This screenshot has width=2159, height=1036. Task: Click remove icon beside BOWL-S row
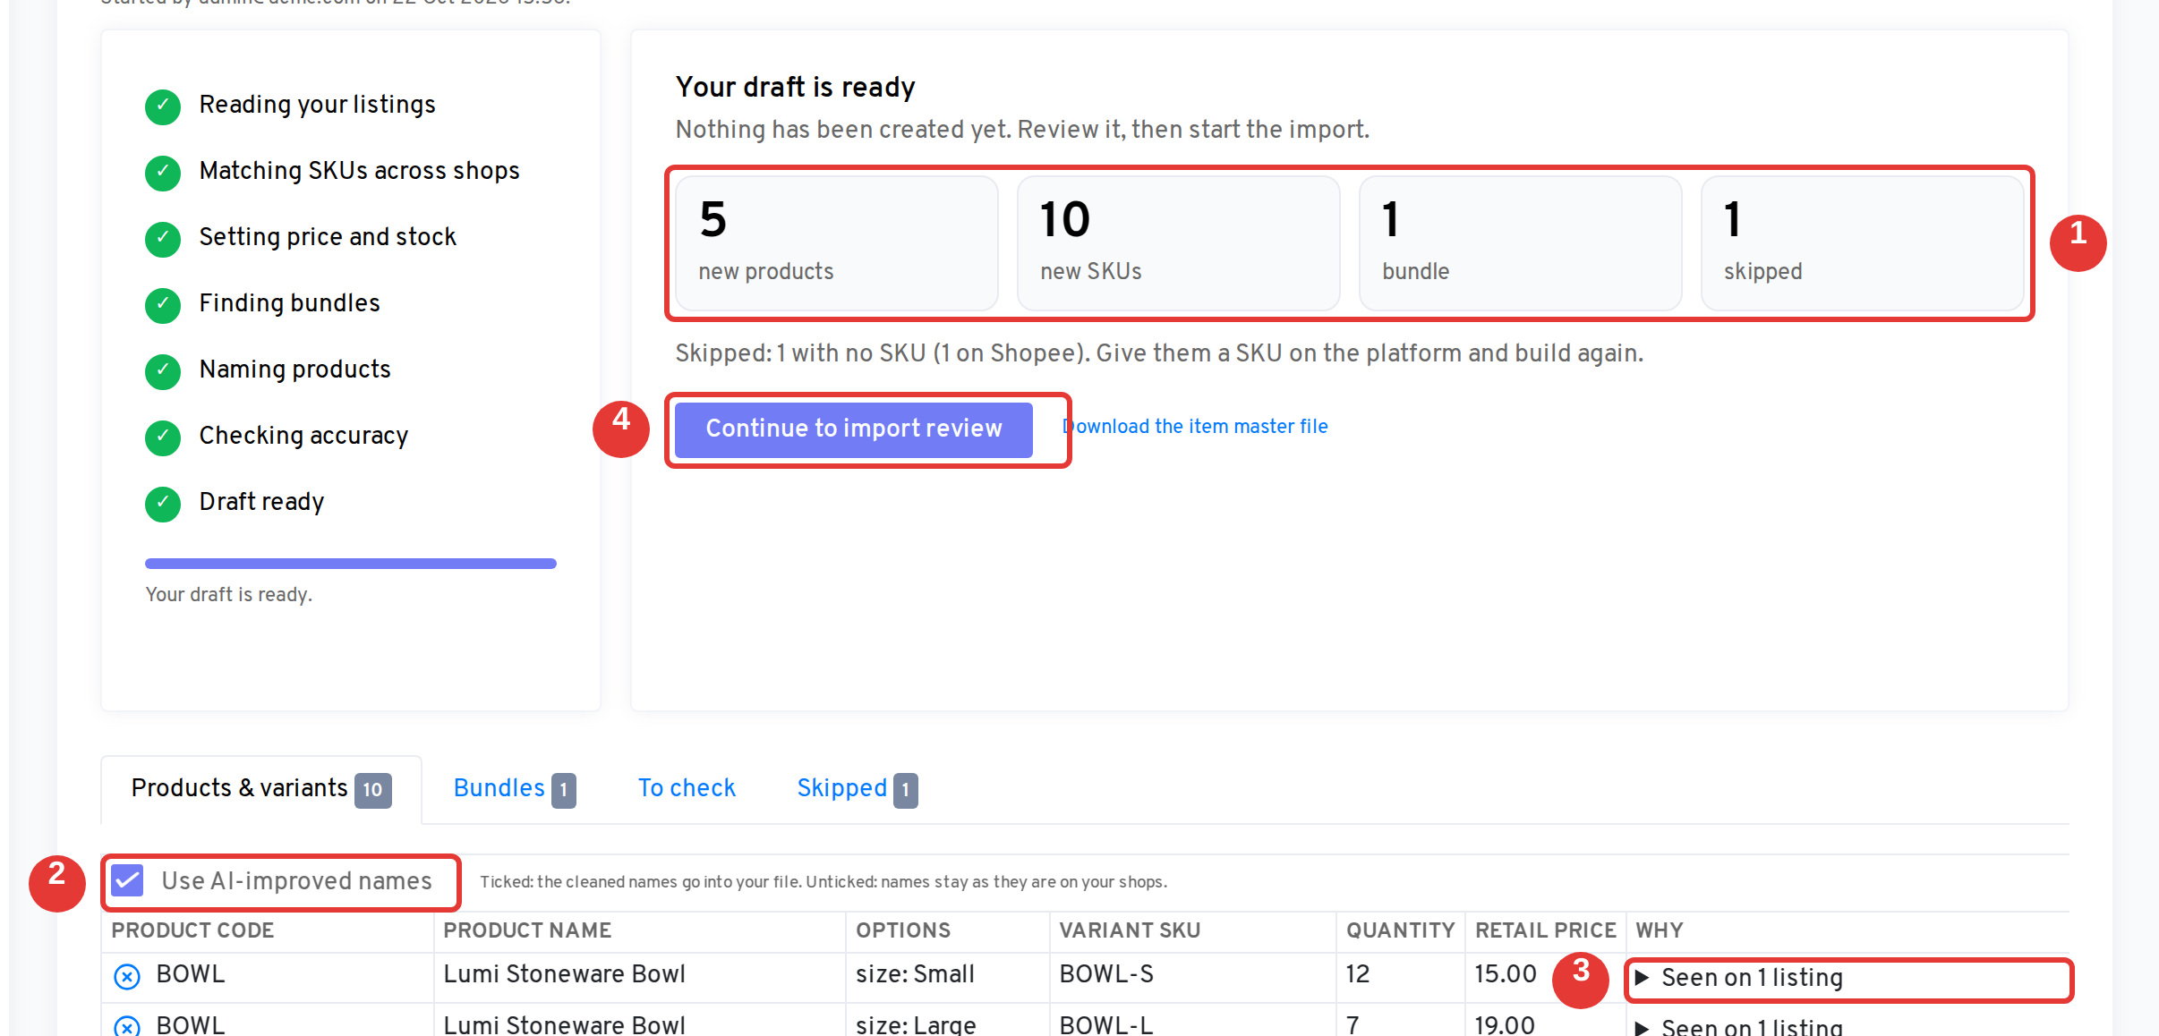[x=127, y=976]
